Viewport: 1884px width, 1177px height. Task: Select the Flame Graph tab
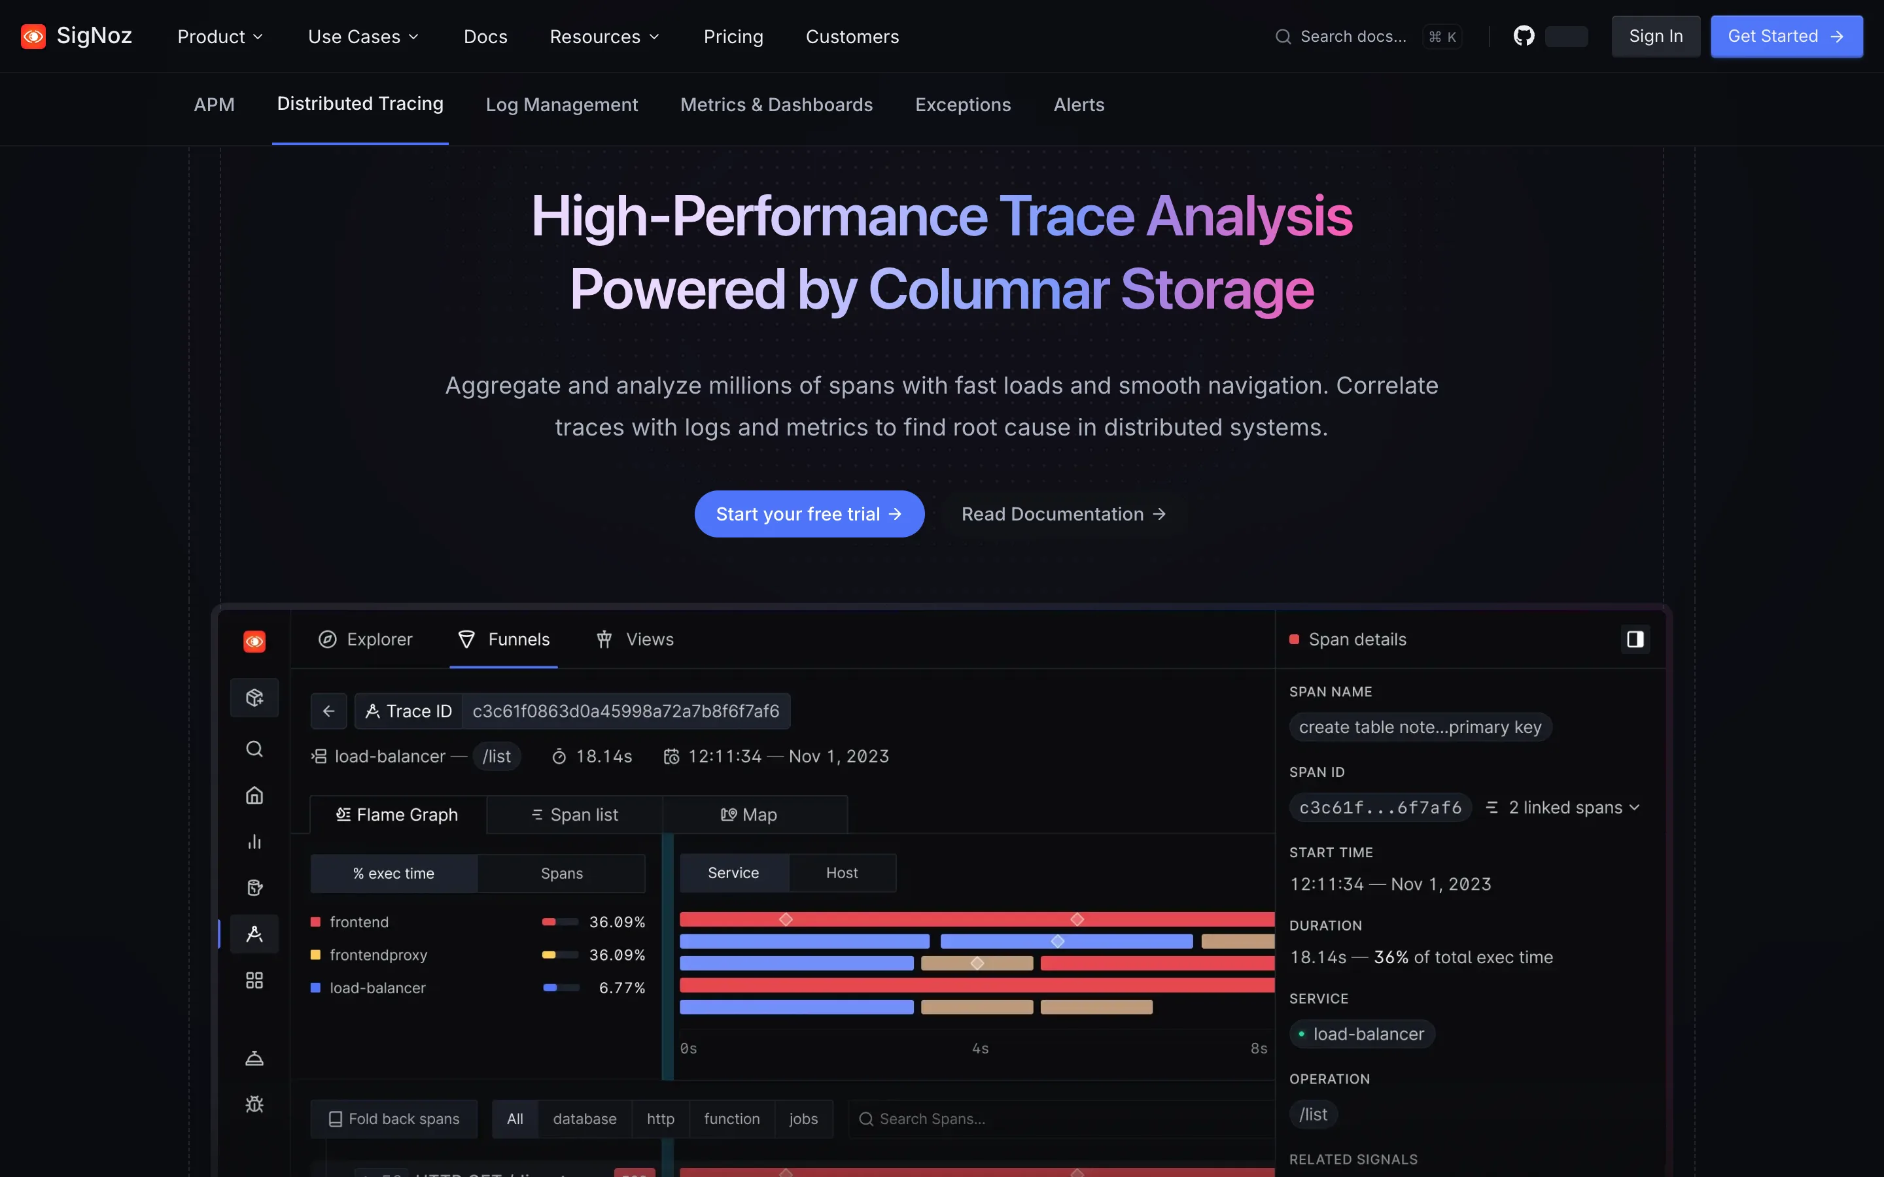398,814
